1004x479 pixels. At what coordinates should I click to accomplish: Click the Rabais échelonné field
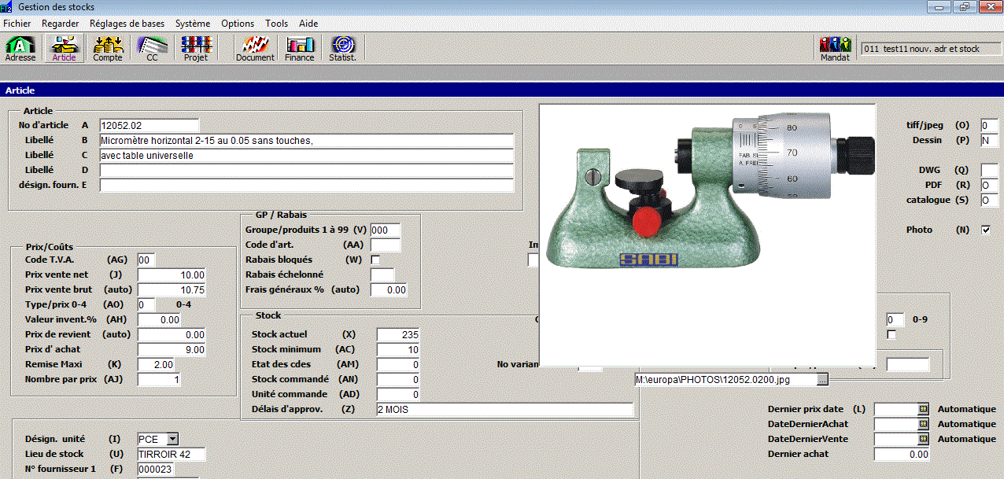point(382,275)
